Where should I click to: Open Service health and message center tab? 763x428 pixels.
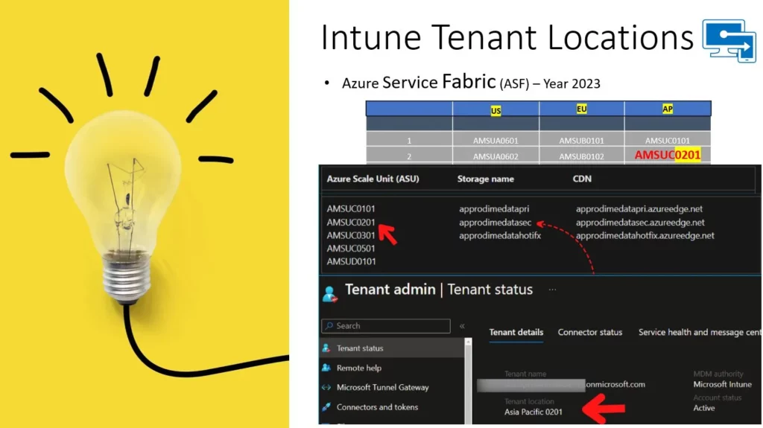pos(699,332)
